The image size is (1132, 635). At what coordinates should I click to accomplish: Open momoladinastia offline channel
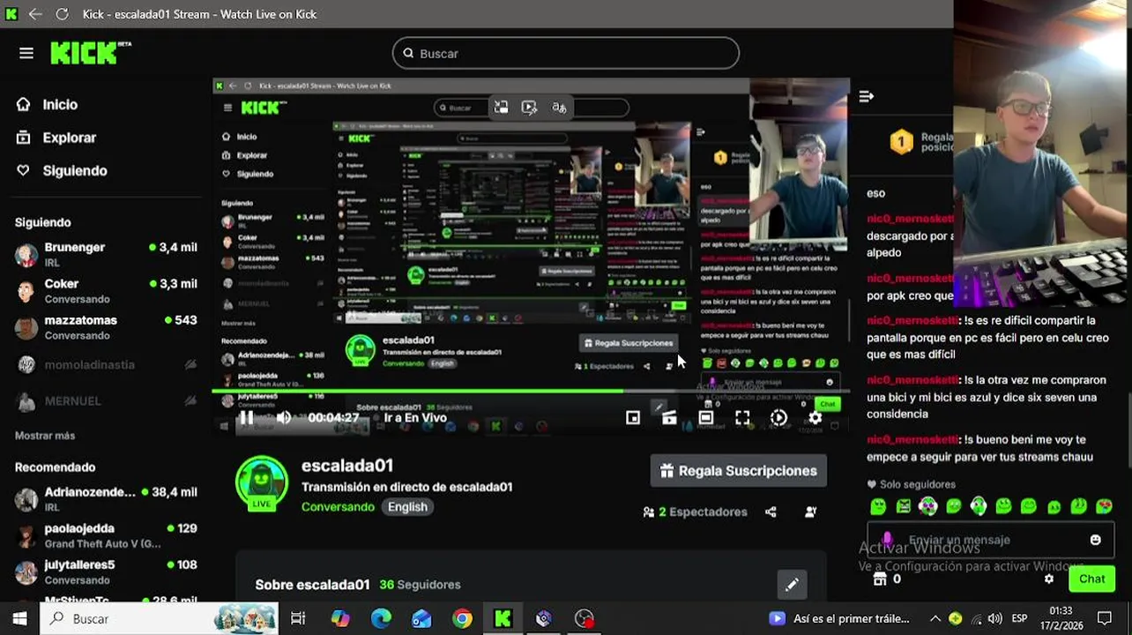tap(106, 364)
